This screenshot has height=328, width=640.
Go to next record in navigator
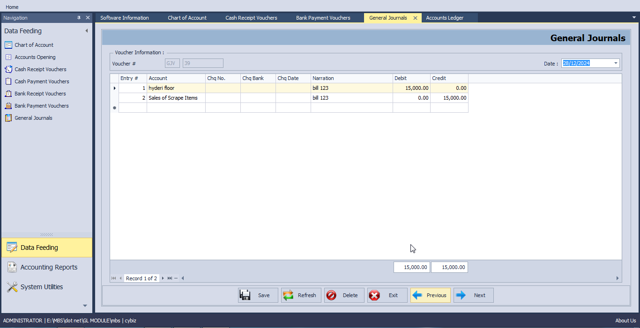click(163, 278)
